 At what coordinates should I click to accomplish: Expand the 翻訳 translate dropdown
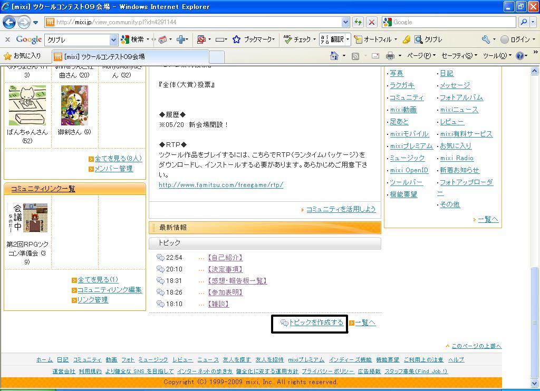tap(348, 40)
